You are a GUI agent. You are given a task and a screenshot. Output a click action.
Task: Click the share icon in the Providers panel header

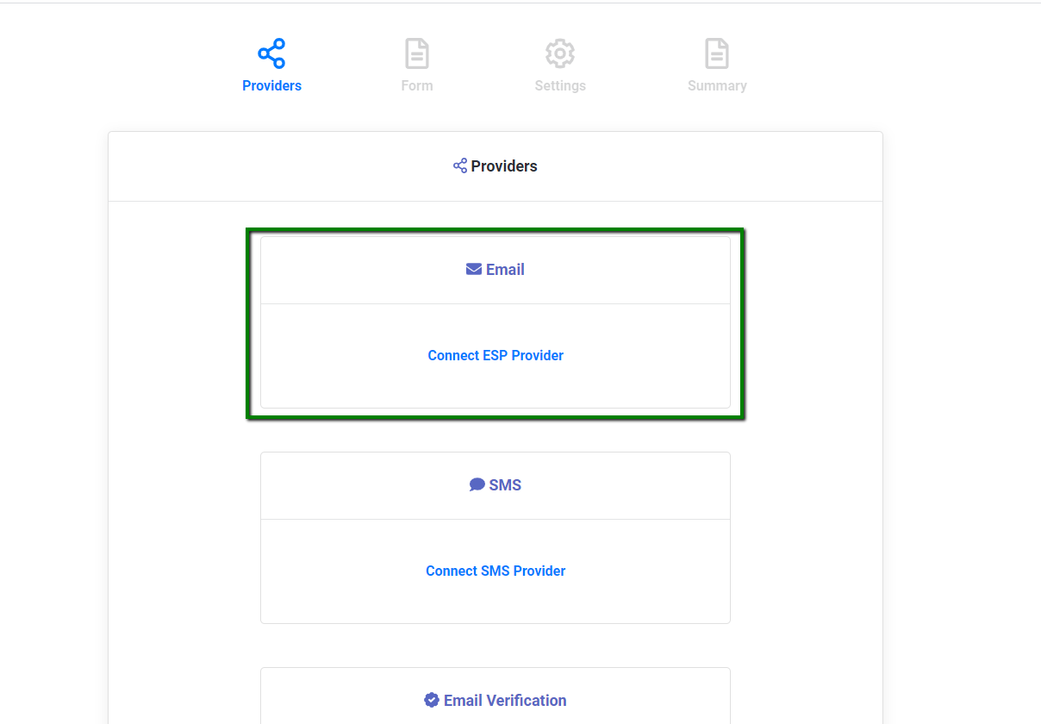[x=459, y=165]
